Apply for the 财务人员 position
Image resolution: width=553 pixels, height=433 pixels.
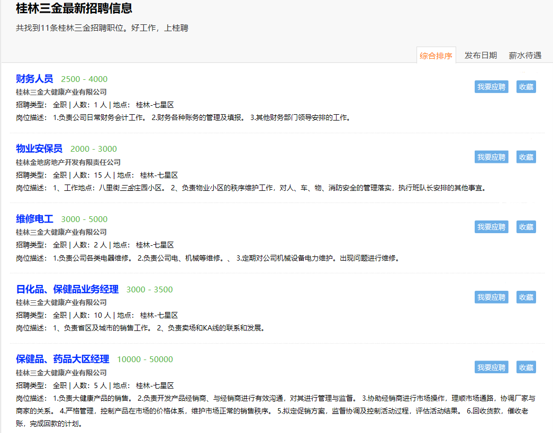pyautogui.click(x=491, y=87)
